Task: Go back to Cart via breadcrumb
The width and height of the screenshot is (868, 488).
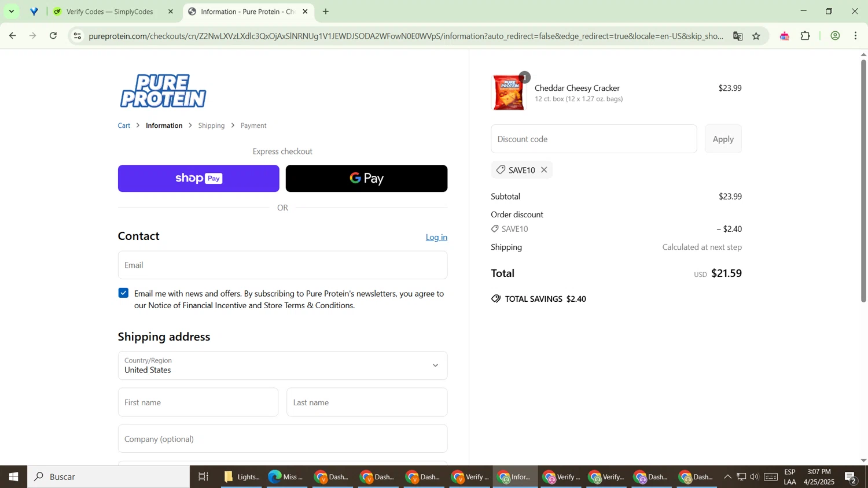Action: point(124,125)
